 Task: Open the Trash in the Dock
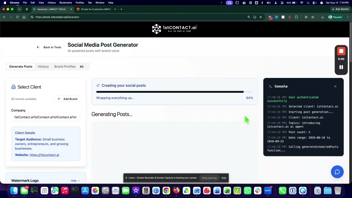click(x=338, y=191)
